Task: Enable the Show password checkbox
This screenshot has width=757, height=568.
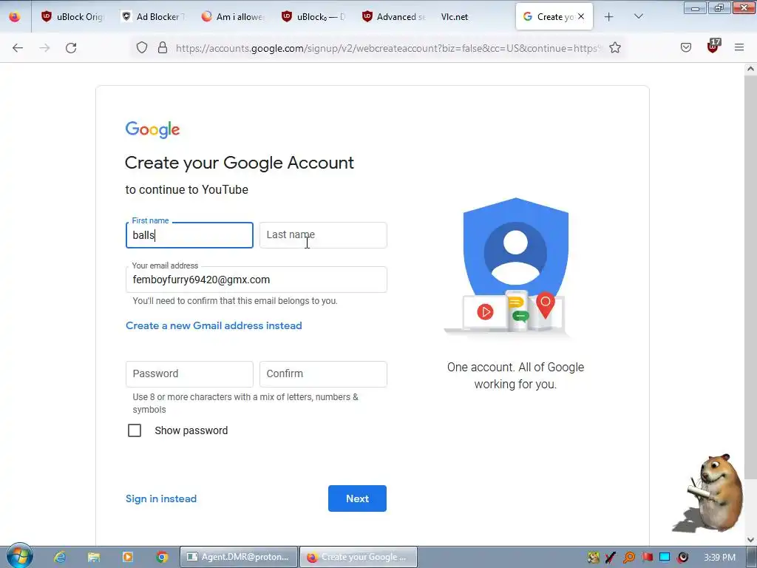Action: point(135,430)
